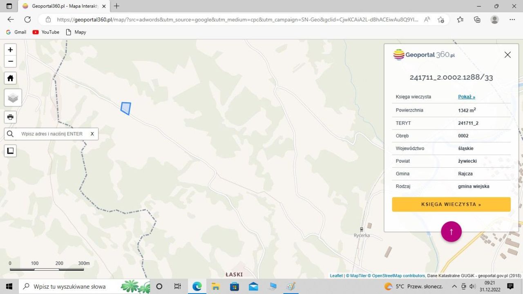Open the YouTube bookmark
The height and width of the screenshot is (294, 523).
46,32
